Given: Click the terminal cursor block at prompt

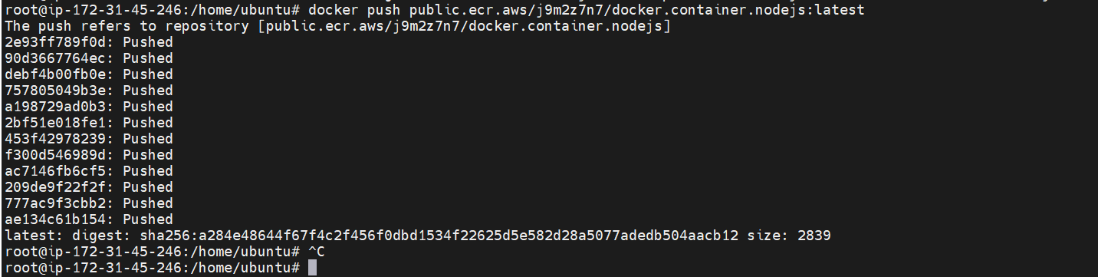Looking at the screenshot, I should [311, 267].
